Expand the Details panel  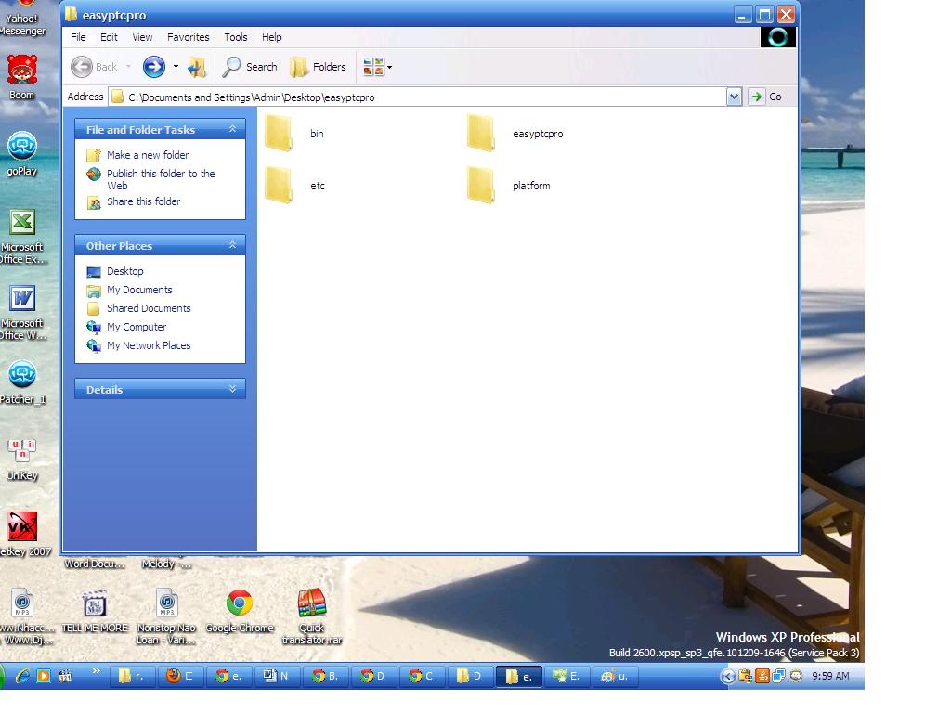[x=232, y=389]
